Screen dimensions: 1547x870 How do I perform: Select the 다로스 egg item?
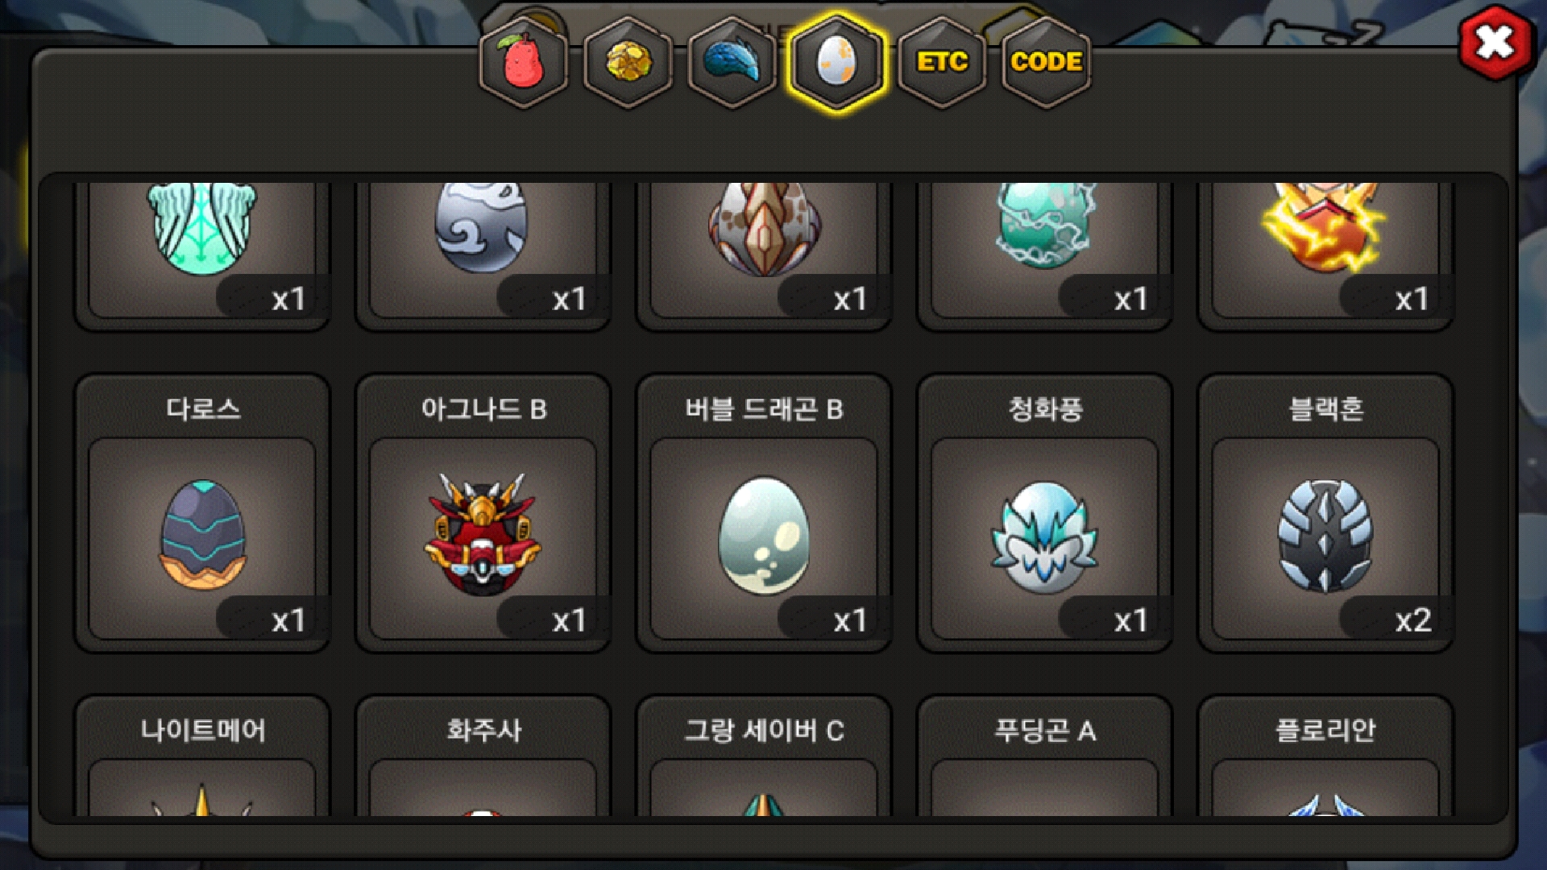click(202, 513)
